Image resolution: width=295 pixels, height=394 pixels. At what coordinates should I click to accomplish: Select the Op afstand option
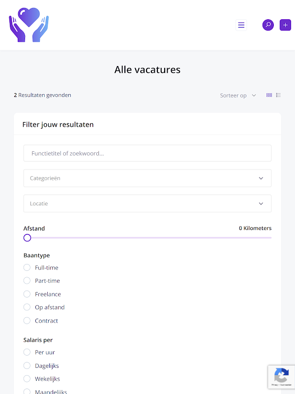[27, 307]
